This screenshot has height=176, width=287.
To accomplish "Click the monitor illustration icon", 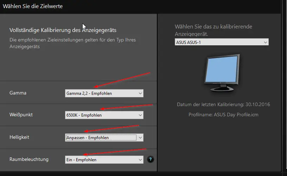I will (x=222, y=73).
